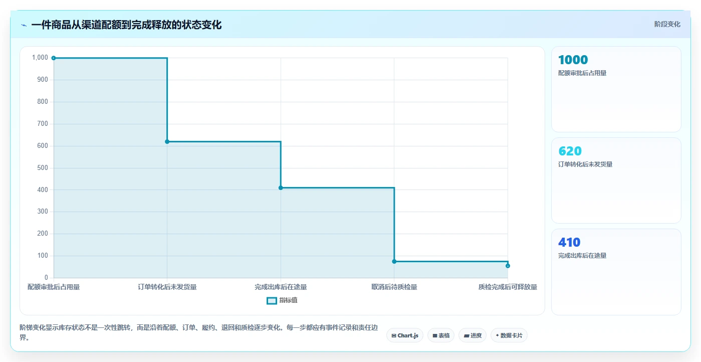Click the x-axis label 质检完成后可释放量

point(508,287)
